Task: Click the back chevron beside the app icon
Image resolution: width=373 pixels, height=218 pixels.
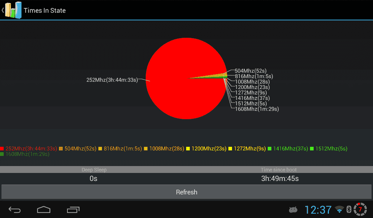Action: point(3,10)
